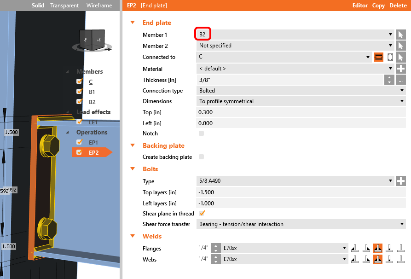Click the Copy button in header
This screenshot has height=279, width=411.
(x=378, y=6)
